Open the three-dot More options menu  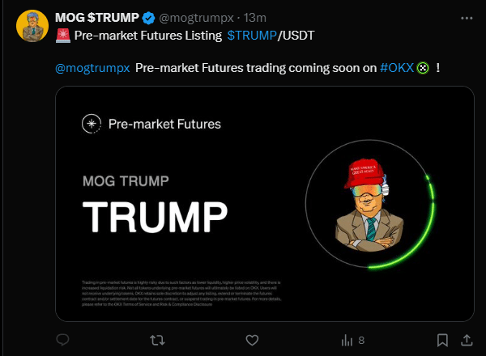[464, 18]
